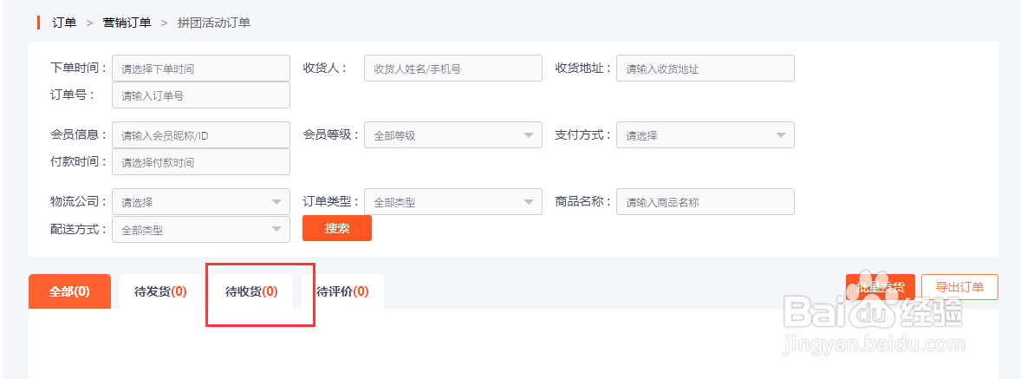Focus the 收货地址 input field
This screenshot has height=379, width=1021.
click(705, 69)
